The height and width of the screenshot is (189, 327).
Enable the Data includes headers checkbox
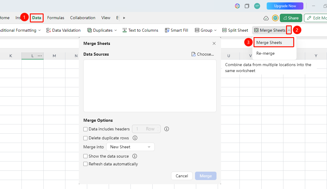click(85, 129)
